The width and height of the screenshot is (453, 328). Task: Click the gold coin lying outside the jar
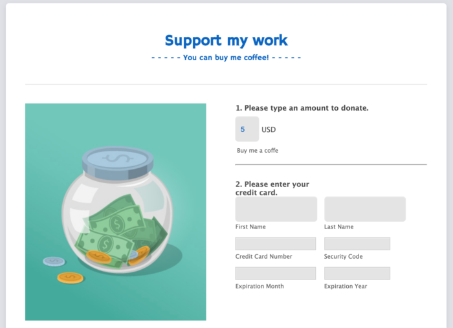[70, 278]
